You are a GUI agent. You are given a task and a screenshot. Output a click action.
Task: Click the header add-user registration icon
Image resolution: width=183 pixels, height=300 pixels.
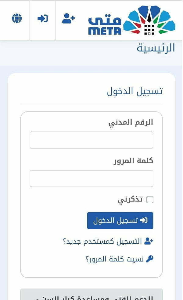[69, 18]
